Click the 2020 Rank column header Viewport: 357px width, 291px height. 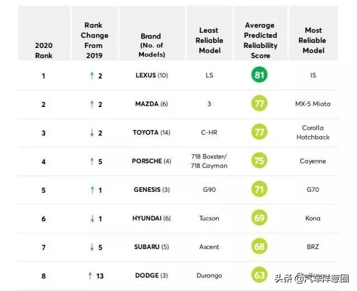(44, 50)
